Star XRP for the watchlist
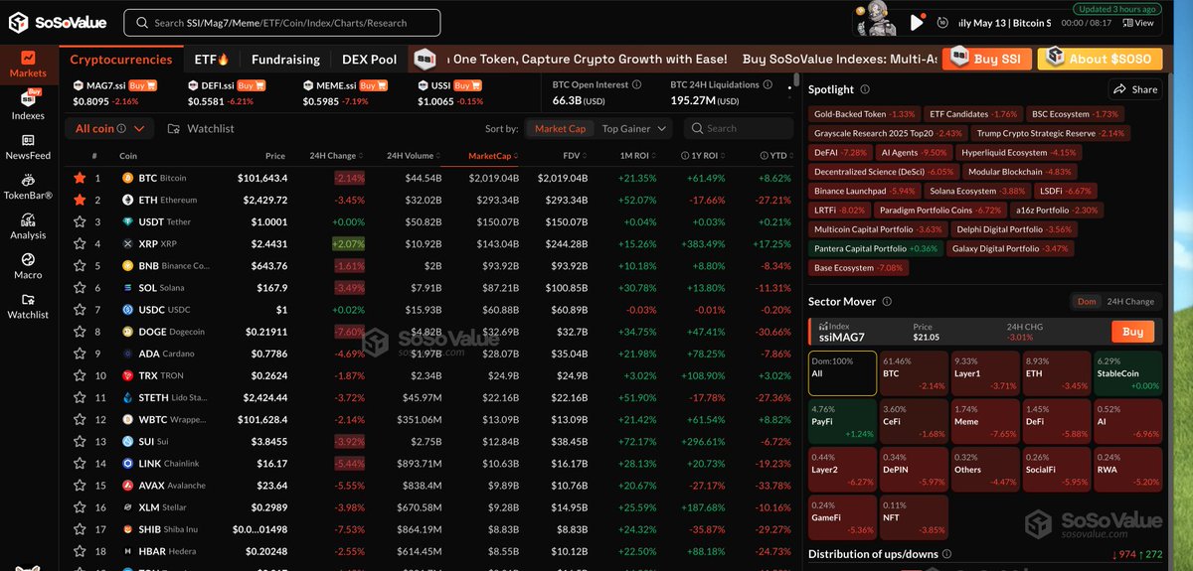Image resolution: width=1193 pixels, height=571 pixels. tap(80, 243)
